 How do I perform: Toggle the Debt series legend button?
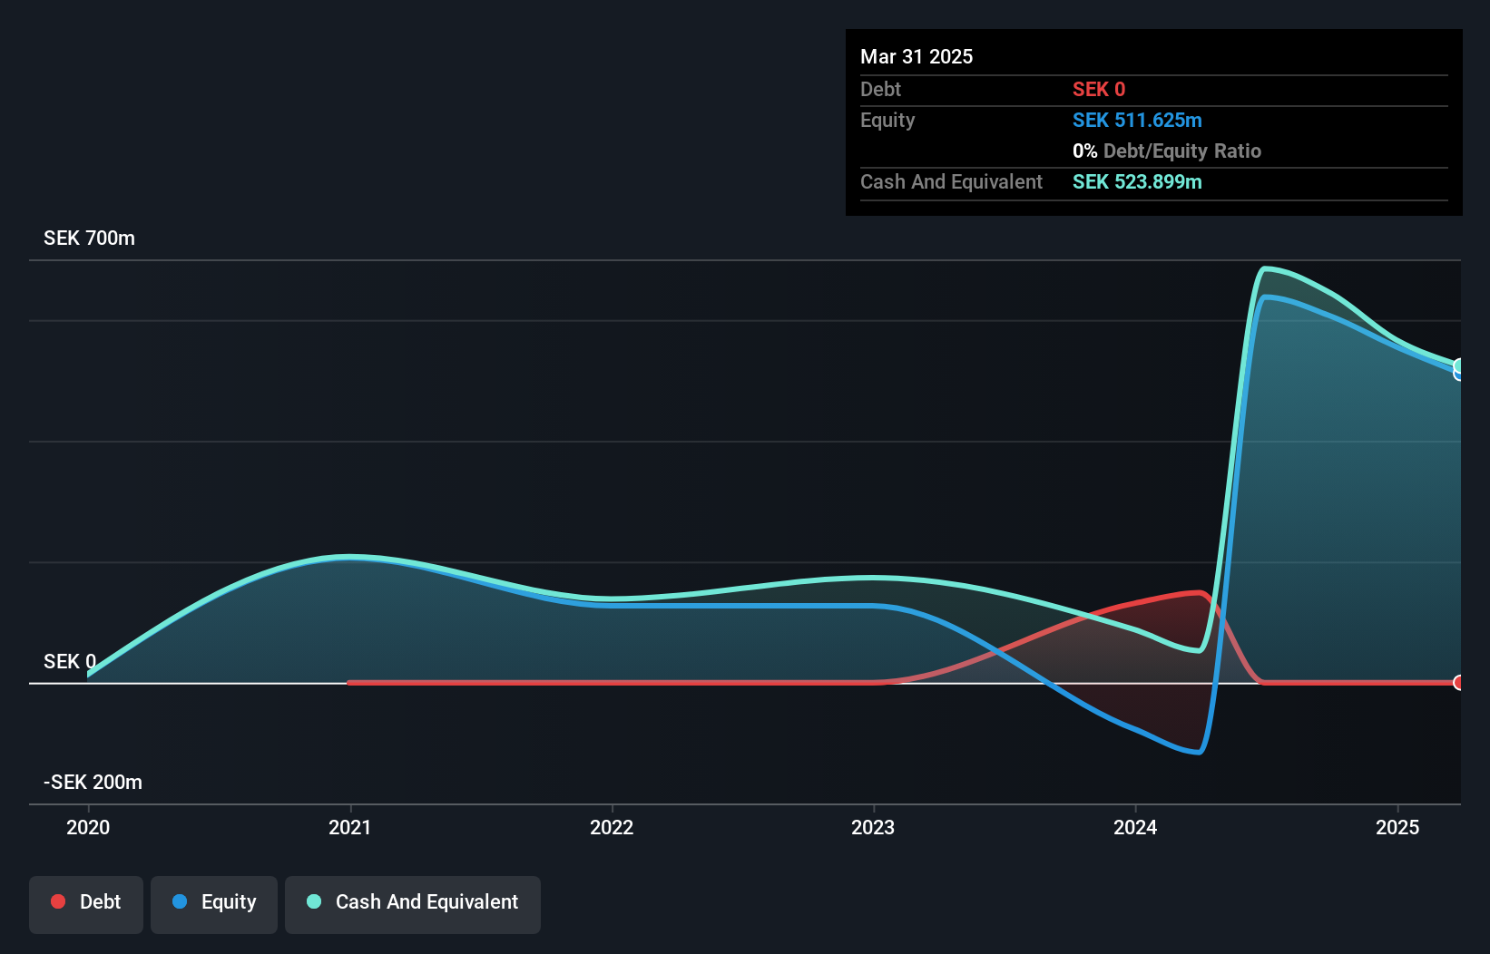point(86,903)
